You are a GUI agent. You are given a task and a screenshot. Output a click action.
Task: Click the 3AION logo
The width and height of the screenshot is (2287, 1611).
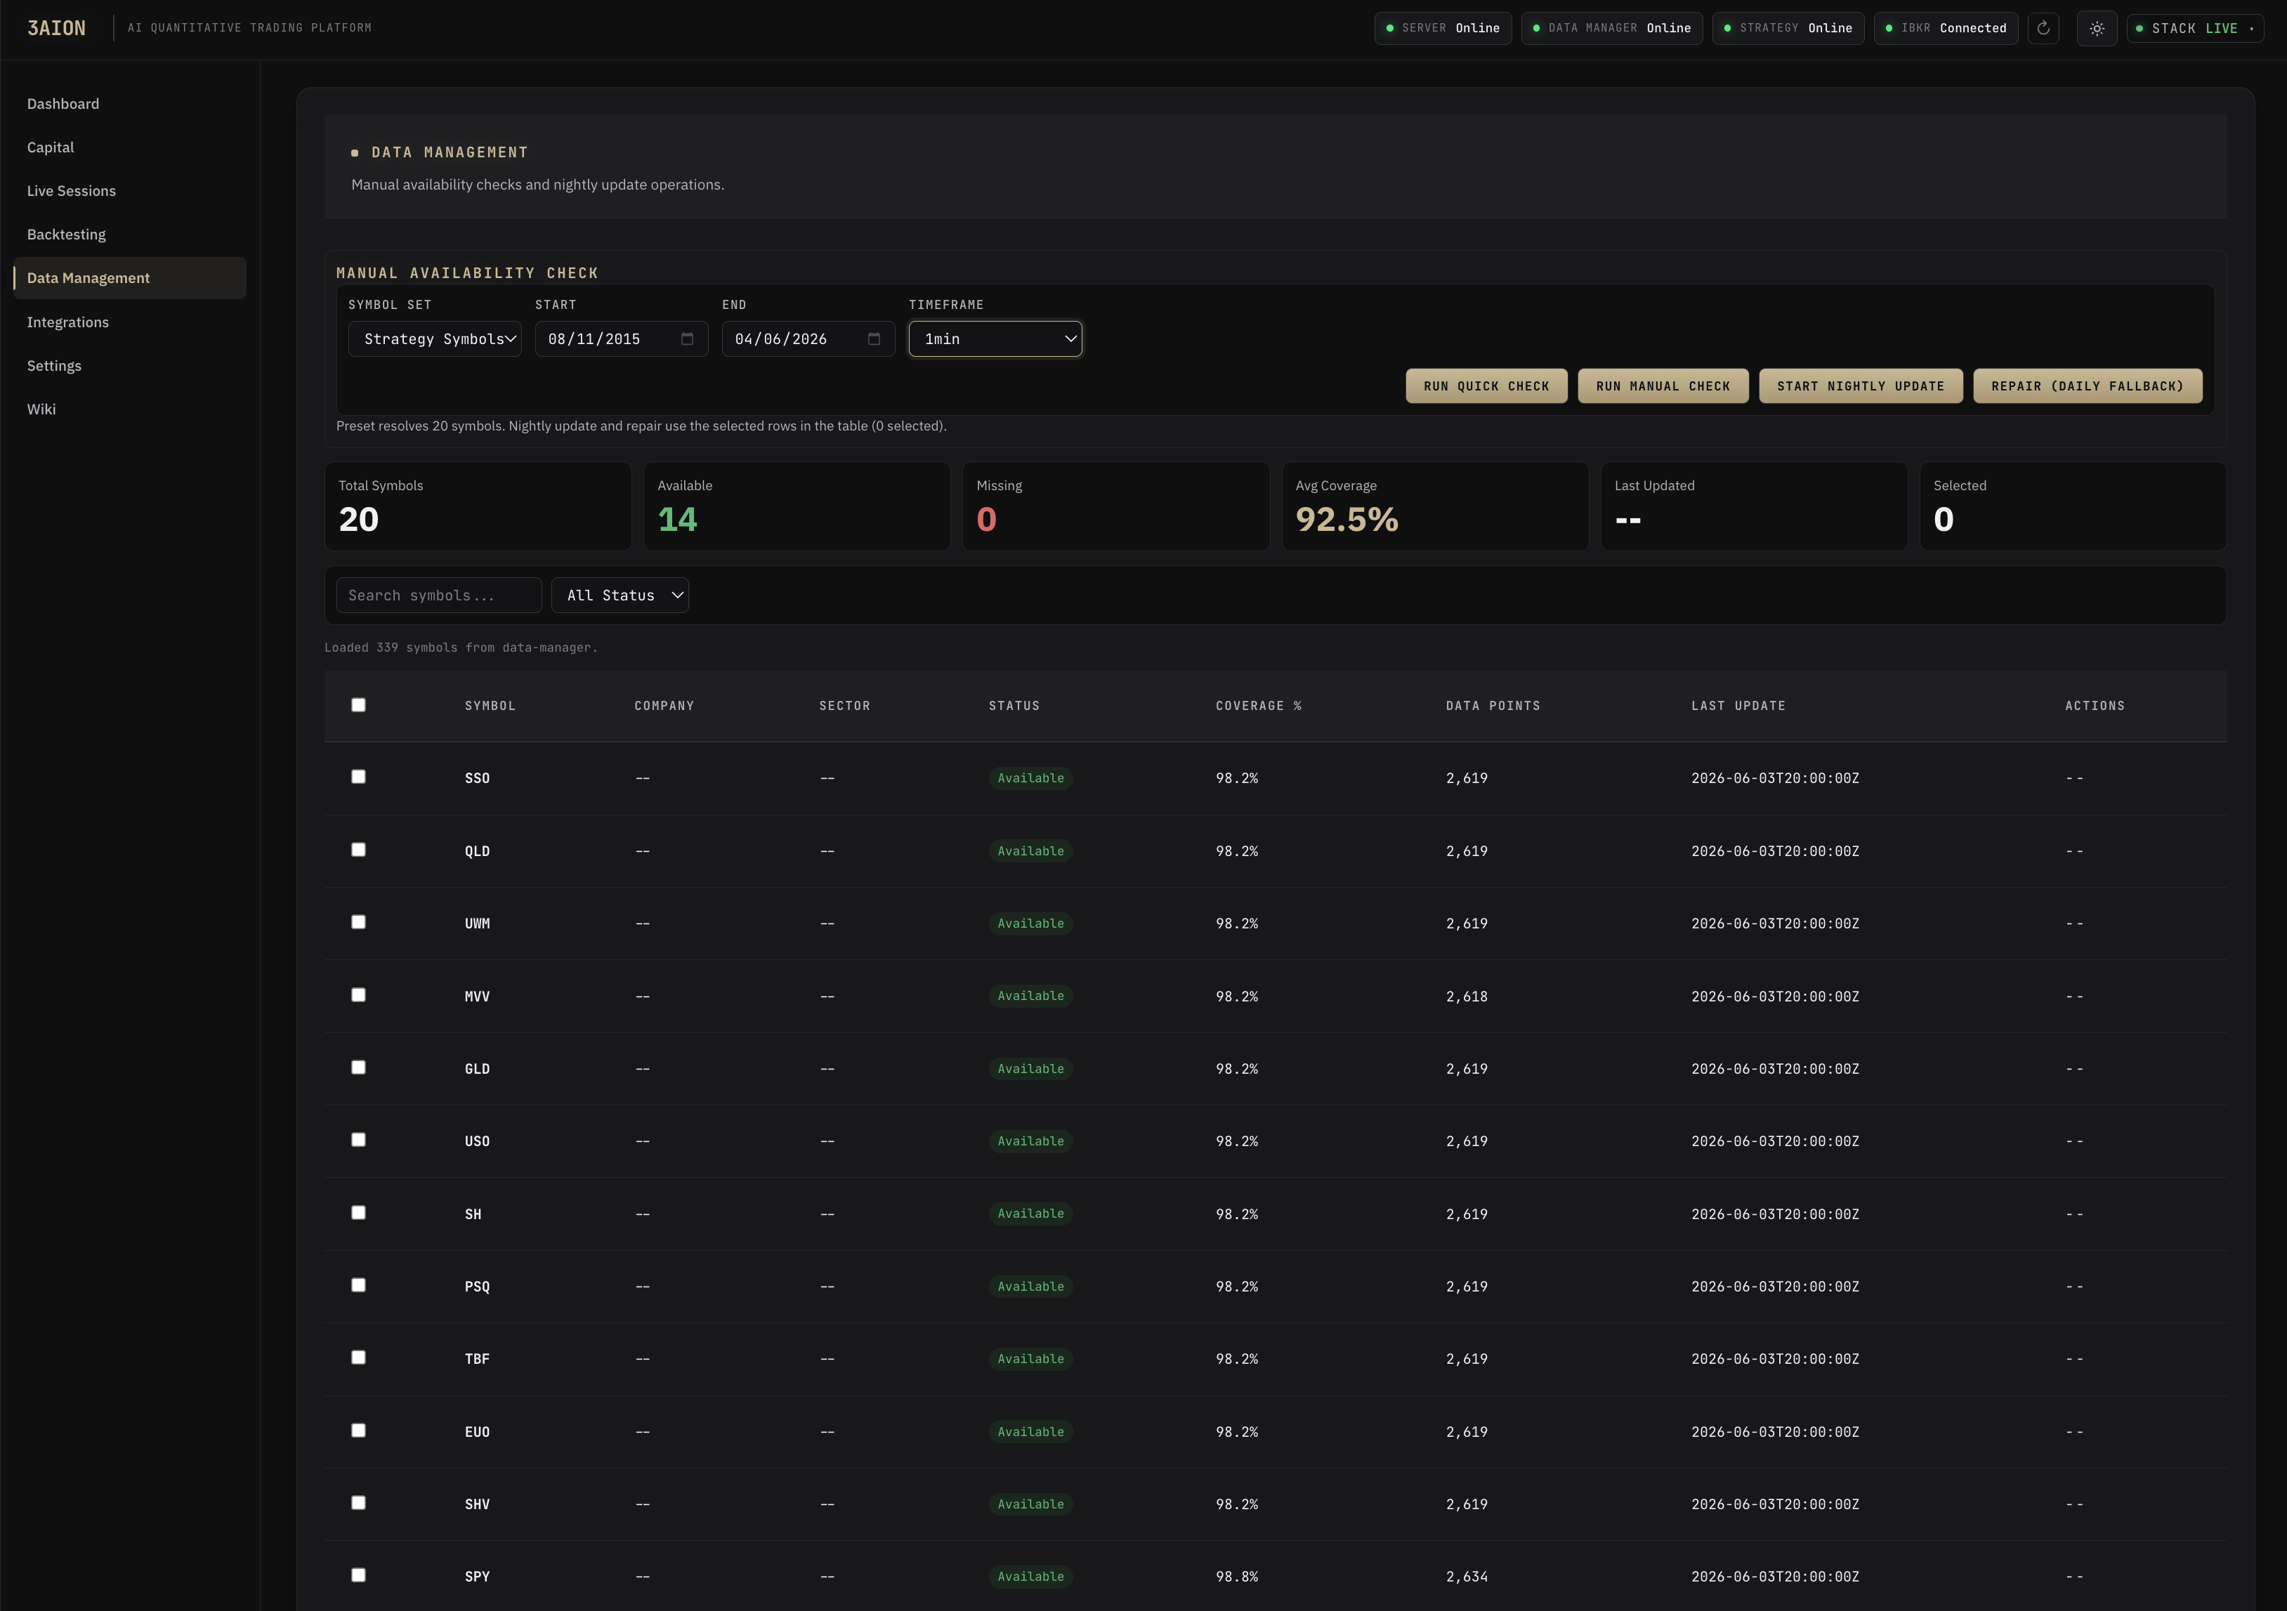[57, 28]
